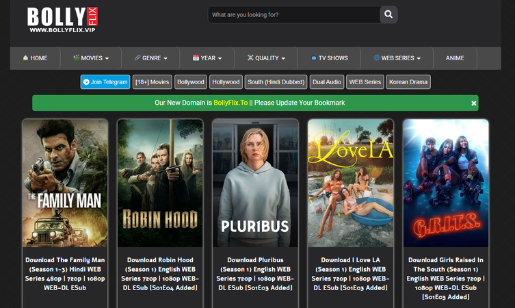Open the ANIME menu item

click(455, 58)
